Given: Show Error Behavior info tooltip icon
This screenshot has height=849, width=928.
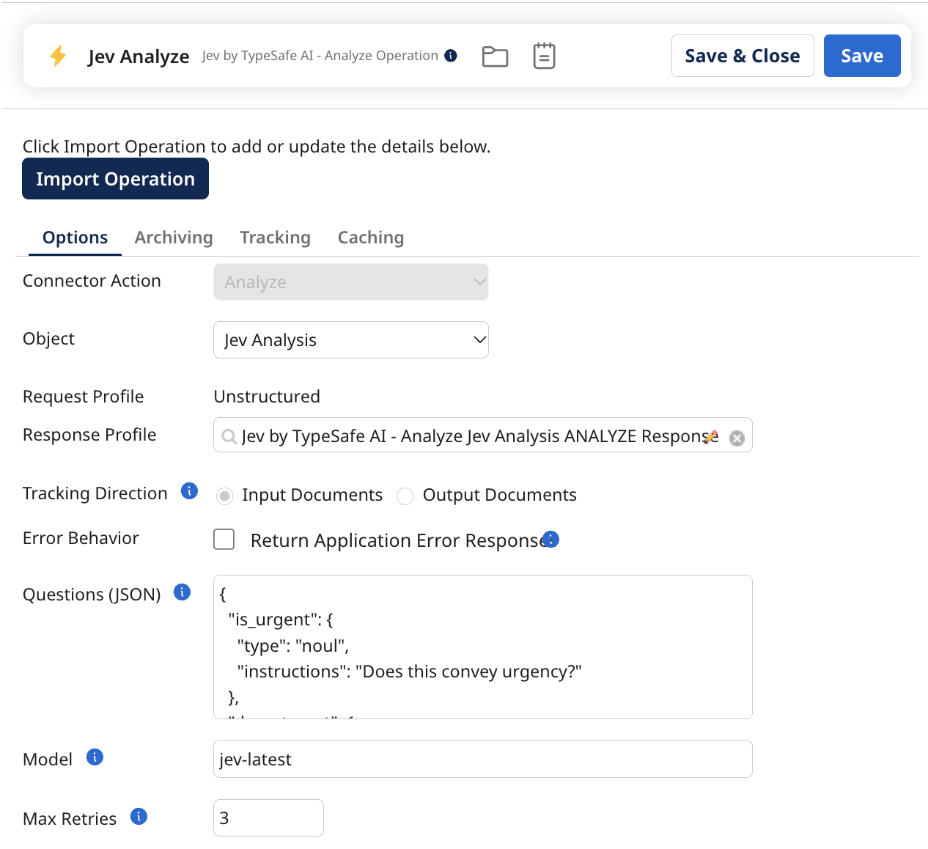Looking at the screenshot, I should [x=551, y=539].
